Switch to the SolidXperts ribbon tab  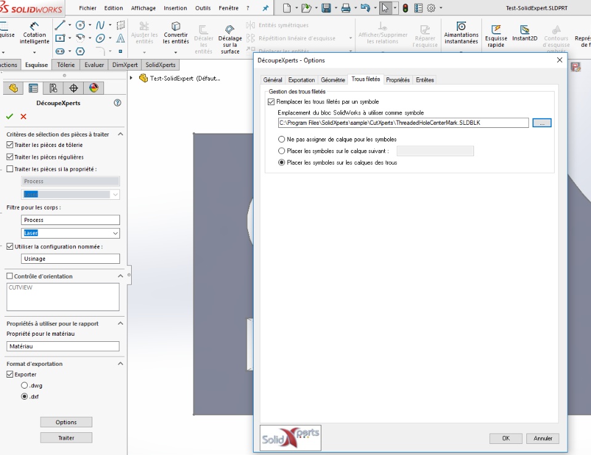click(x=160, y=65)
